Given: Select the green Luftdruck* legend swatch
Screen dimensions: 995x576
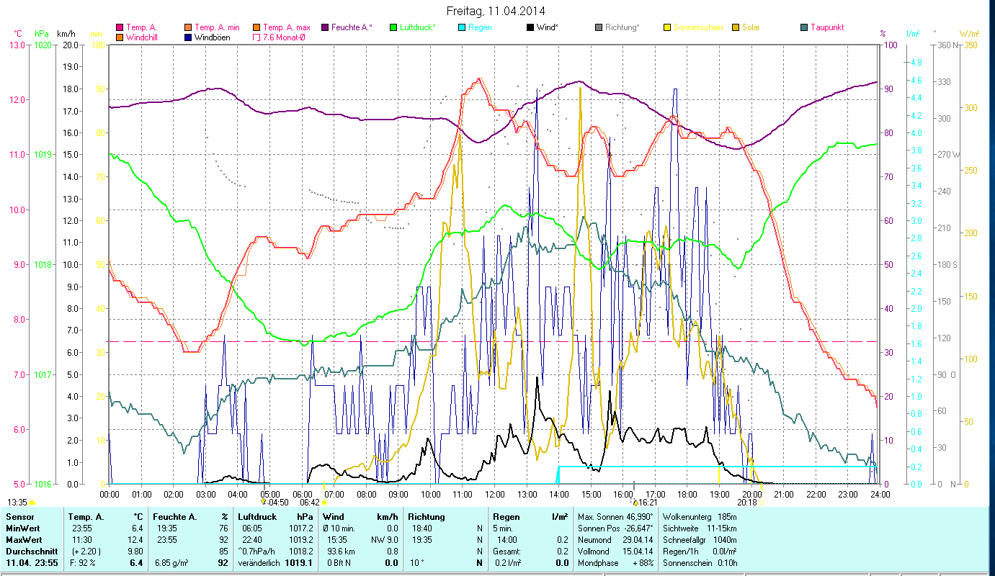Looking at the screenshot, I should pos(393,27).
